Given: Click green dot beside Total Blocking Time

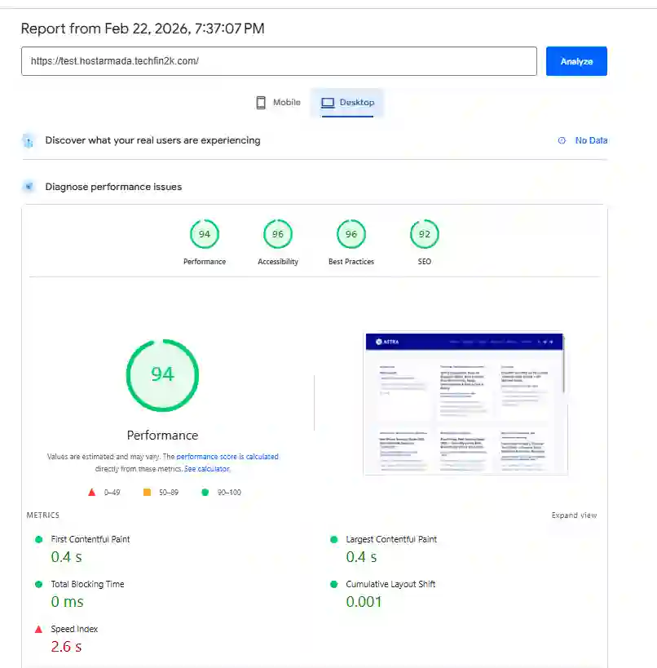Looking at the screenshot, I should pos(39,584).
